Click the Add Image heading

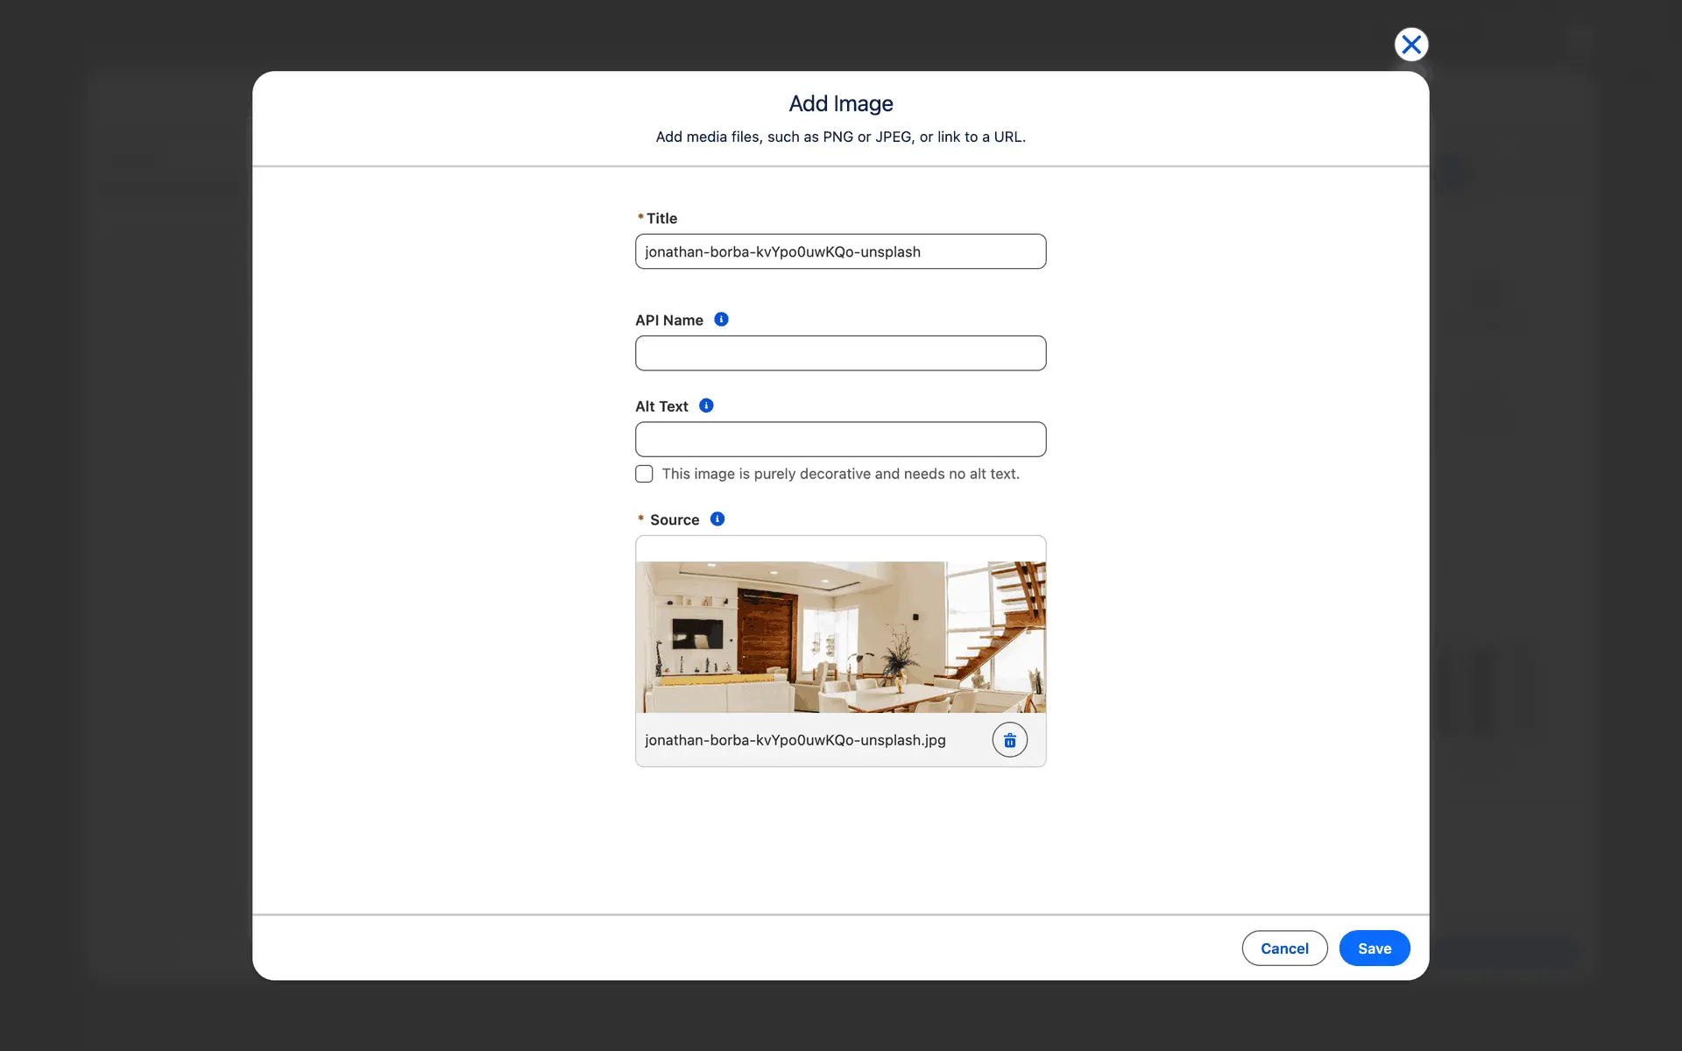click(x=840, y=103)
